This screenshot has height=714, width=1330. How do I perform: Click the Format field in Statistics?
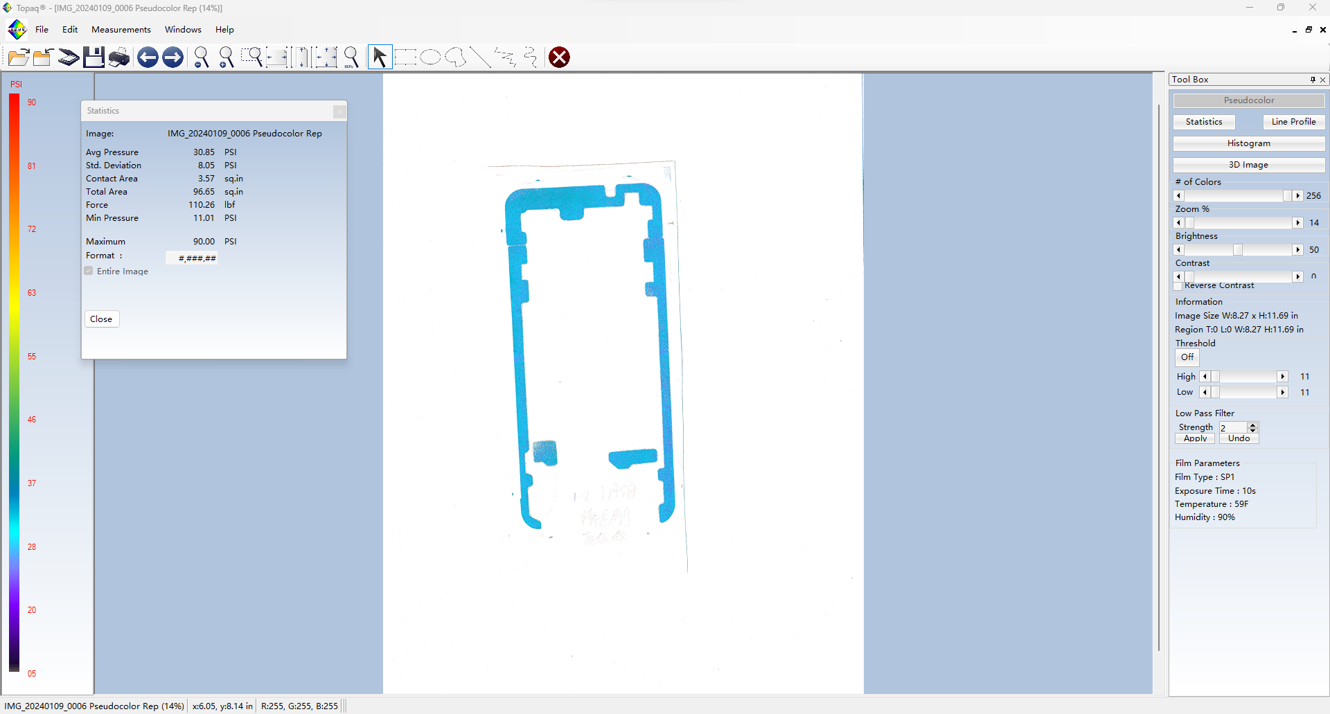point(193,258)
